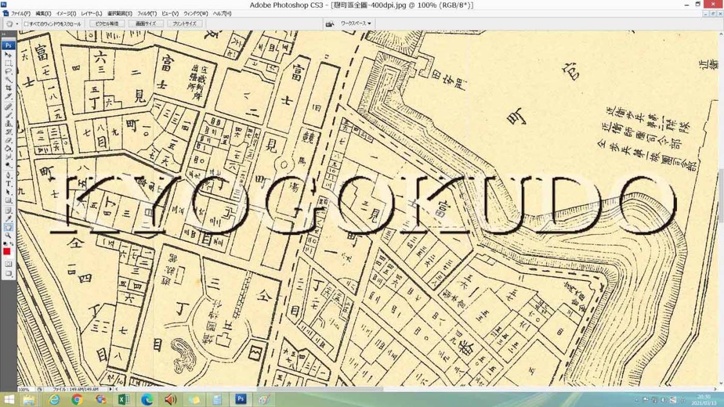724x407 pixels.
Task: Click the zoom percentage field in status bar
Action: point(24,390)
